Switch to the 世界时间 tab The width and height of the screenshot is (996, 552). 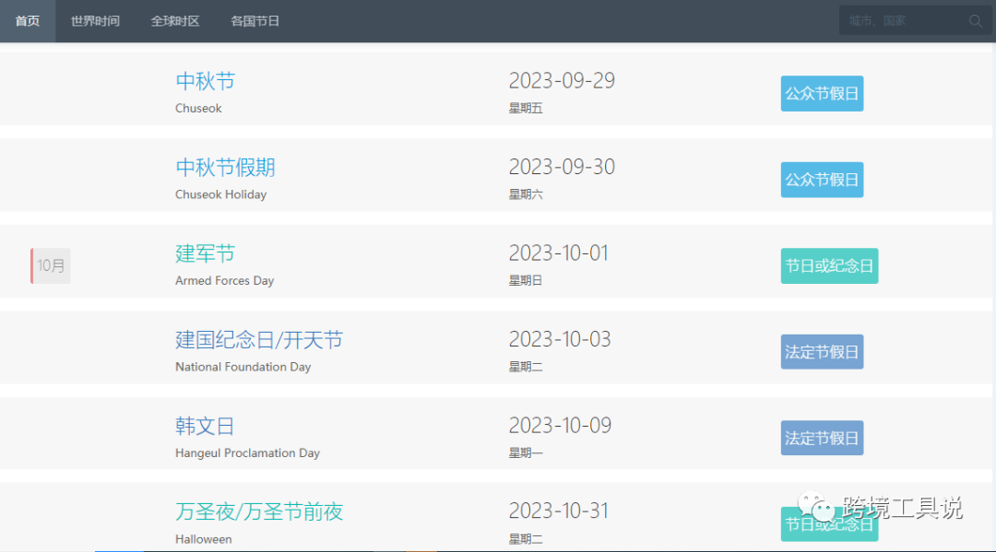pos(95,21)
